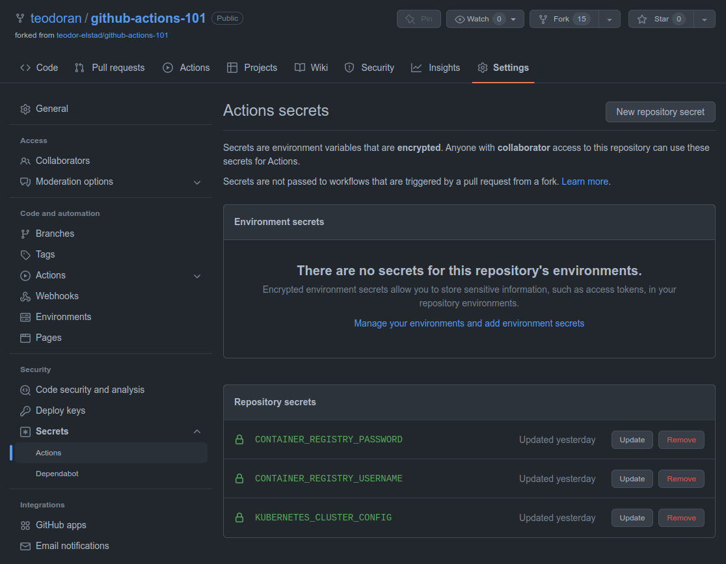Click the Settings gear icon in the top nav

coord(483,68)
